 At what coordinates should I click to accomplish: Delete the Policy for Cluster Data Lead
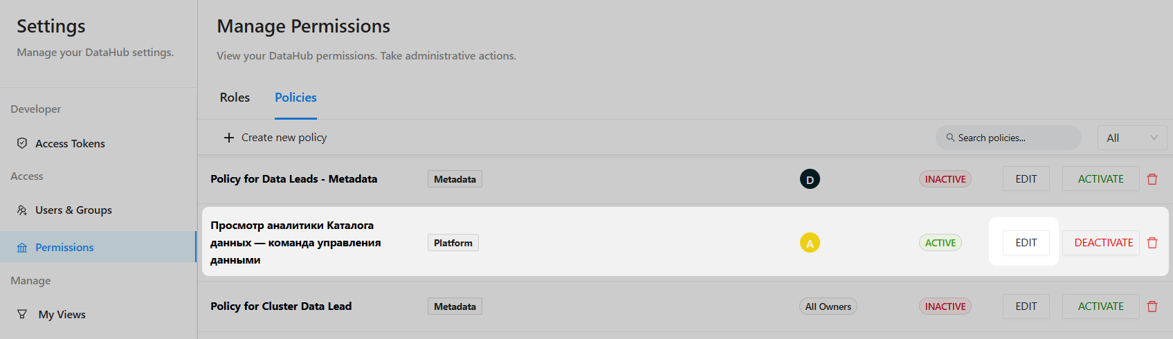tap(1152, 306)
